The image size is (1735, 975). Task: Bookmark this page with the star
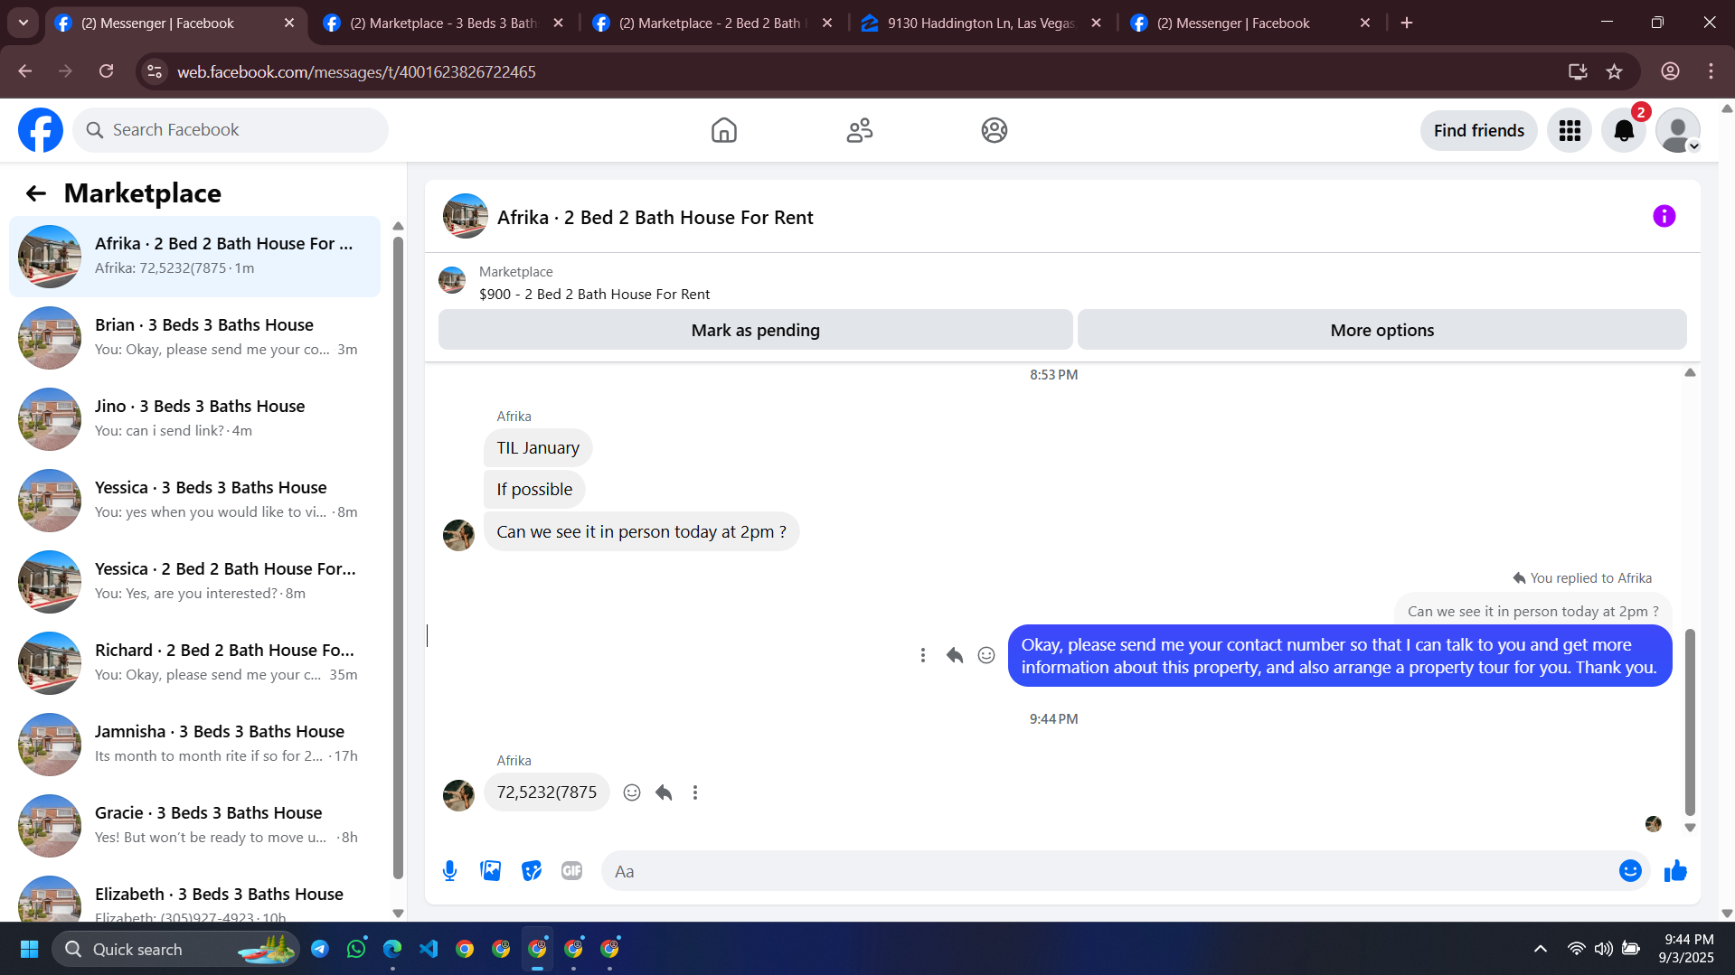(x=1615, y=71)
